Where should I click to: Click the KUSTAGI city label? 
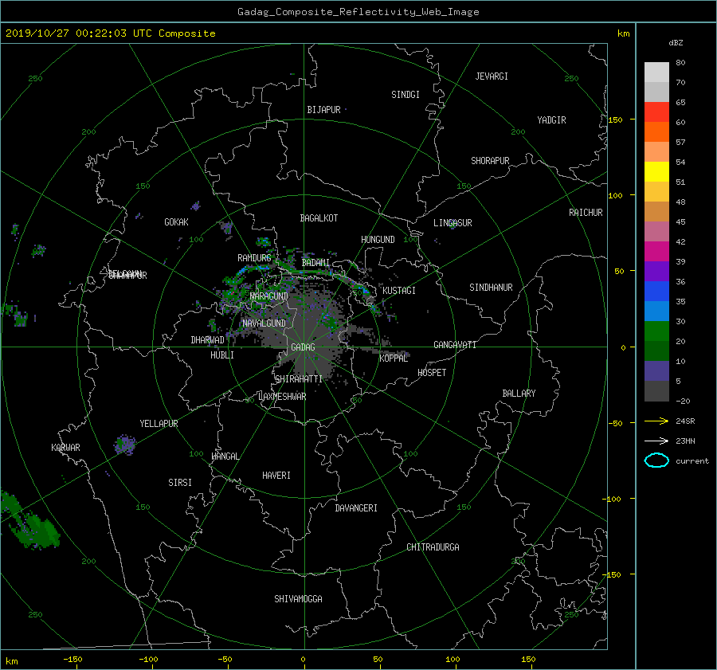pyautogui.click(x=399, y=291)
